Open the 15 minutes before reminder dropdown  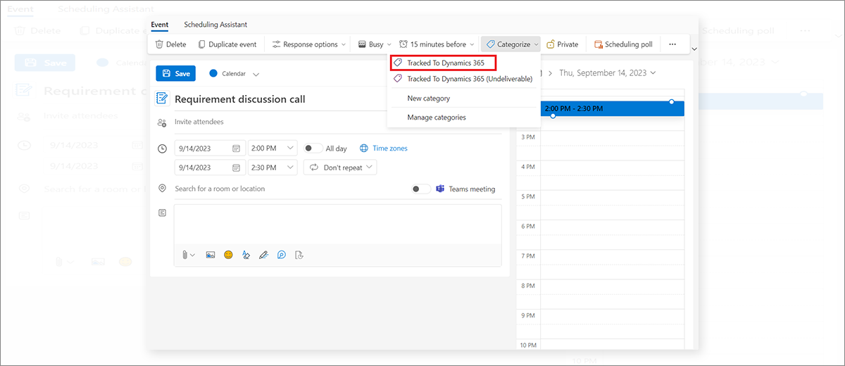437,44
